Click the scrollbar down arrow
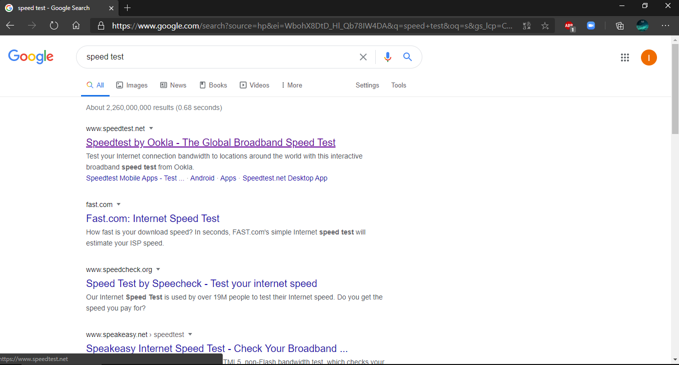 click(675, 360)
